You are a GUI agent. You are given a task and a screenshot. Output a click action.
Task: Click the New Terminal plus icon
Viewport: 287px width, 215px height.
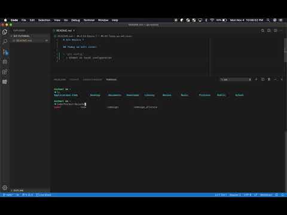[x=257, y=79]
